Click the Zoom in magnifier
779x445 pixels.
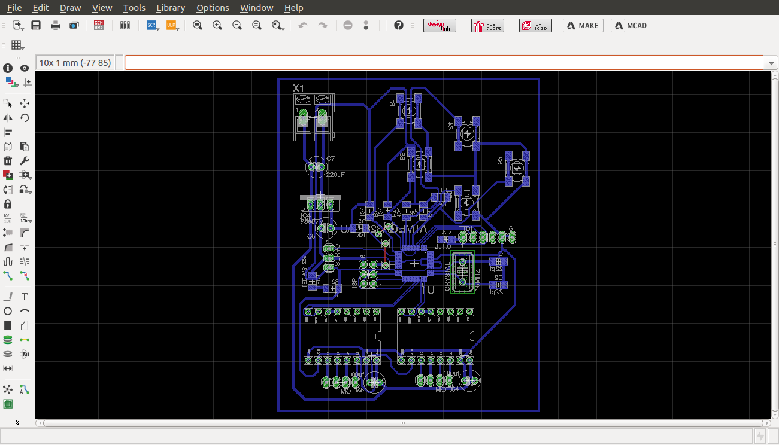point(217,25)
